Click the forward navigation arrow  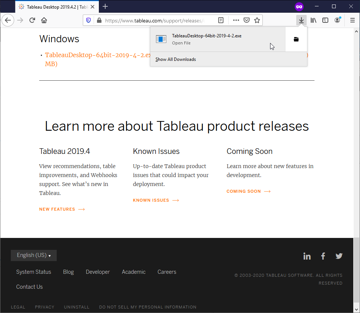coord(20,20)
